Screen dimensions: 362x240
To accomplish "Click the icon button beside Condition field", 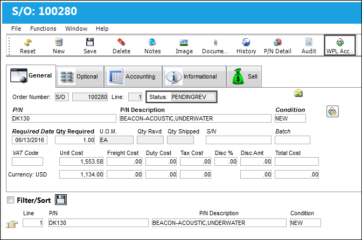I will (332, 111).
